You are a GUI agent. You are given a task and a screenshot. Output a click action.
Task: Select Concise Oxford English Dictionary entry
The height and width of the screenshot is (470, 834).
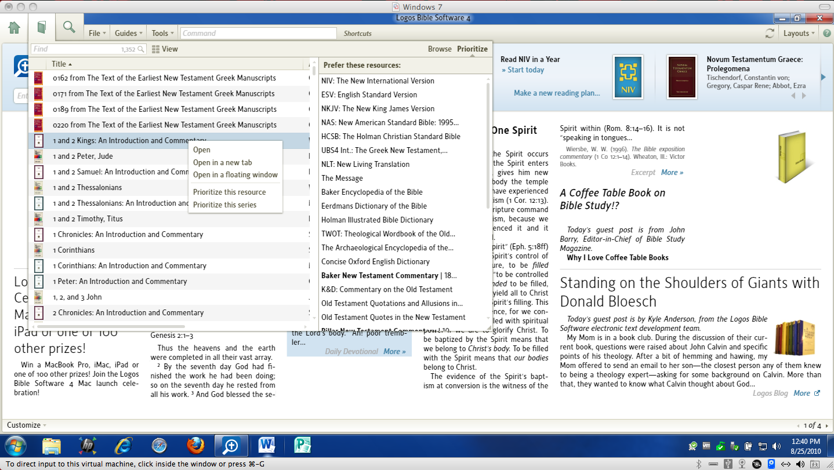[375, 262]
